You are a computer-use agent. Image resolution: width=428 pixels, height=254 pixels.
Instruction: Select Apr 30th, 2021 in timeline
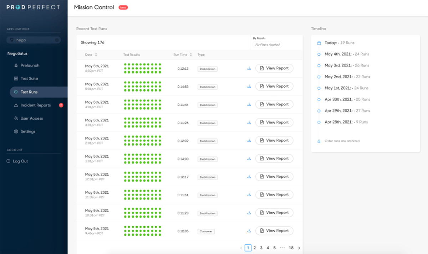347,100
